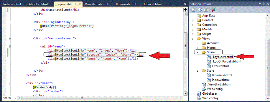Select the Global.asax file icon
Viewport: 270px width, 102px height.
pos(199,94)
